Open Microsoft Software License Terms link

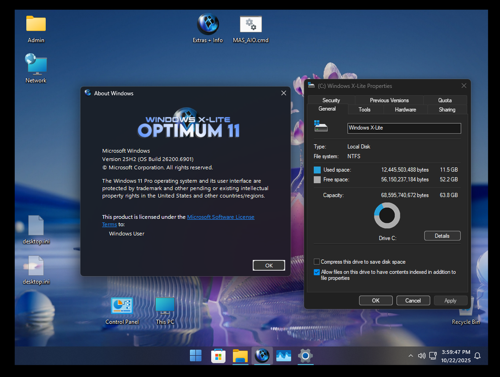pos(221,217)
